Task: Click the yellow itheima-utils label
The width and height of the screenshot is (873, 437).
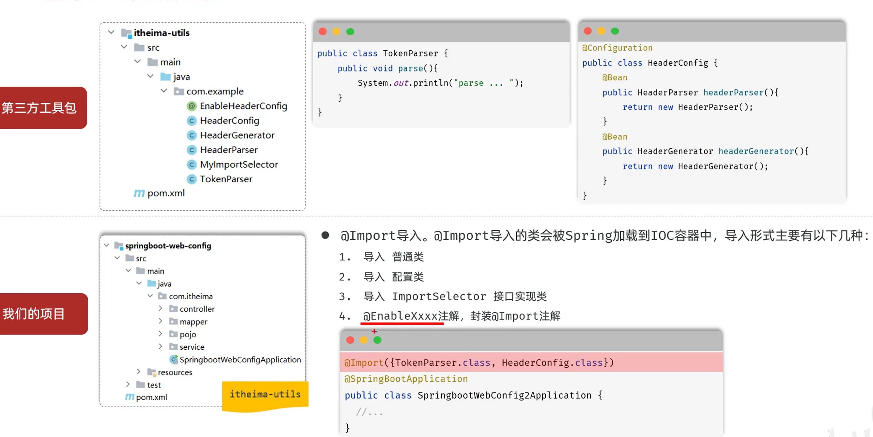Action: (265, 396)
